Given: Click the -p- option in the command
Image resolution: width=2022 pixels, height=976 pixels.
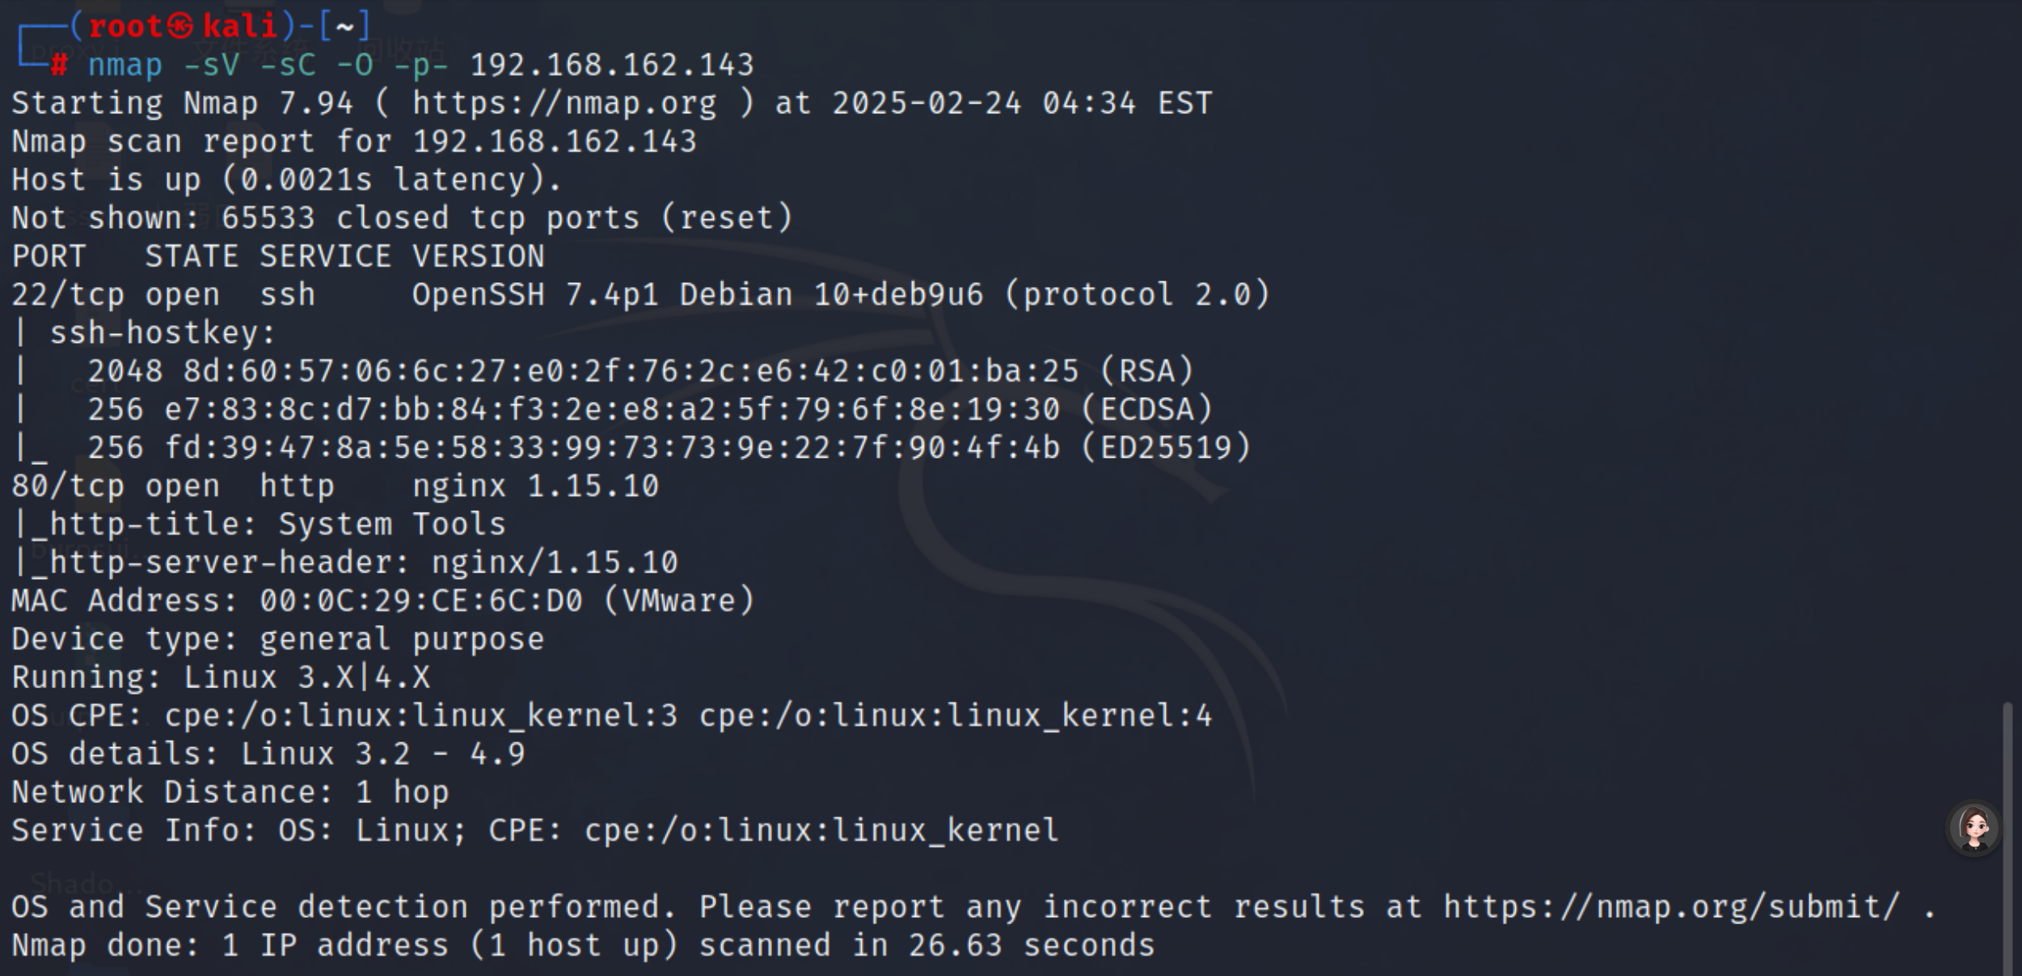Looking at the screenshot, I should (421, 66).
